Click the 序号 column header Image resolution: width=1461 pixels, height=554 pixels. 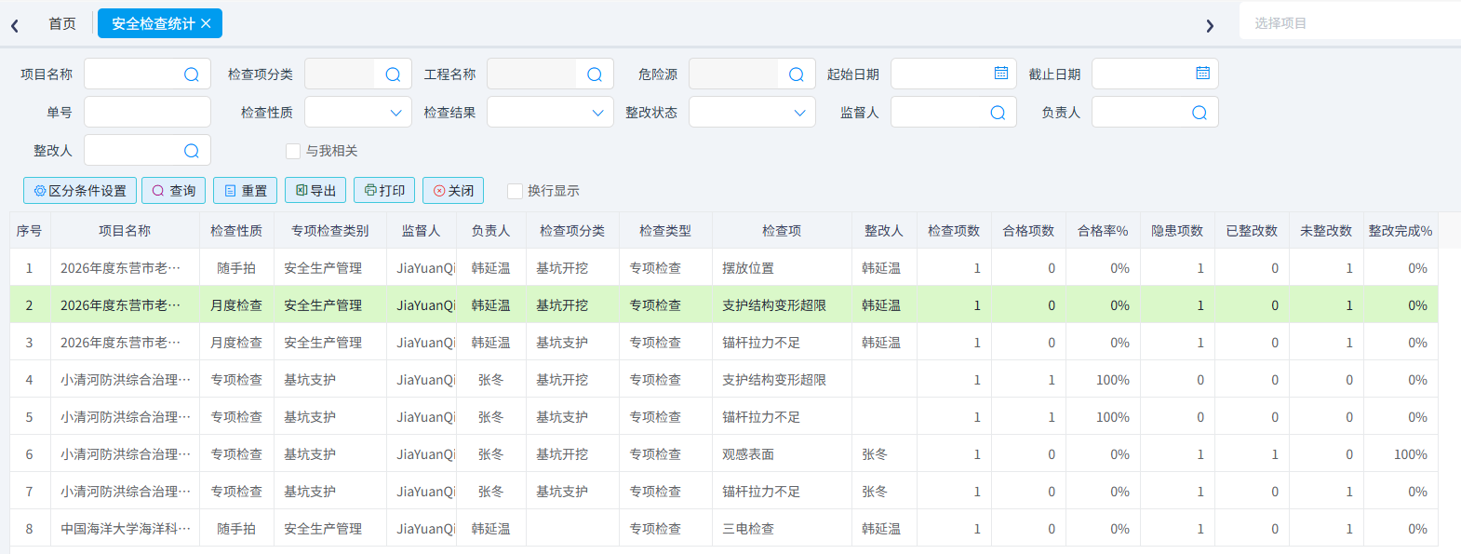click(29, 231)
